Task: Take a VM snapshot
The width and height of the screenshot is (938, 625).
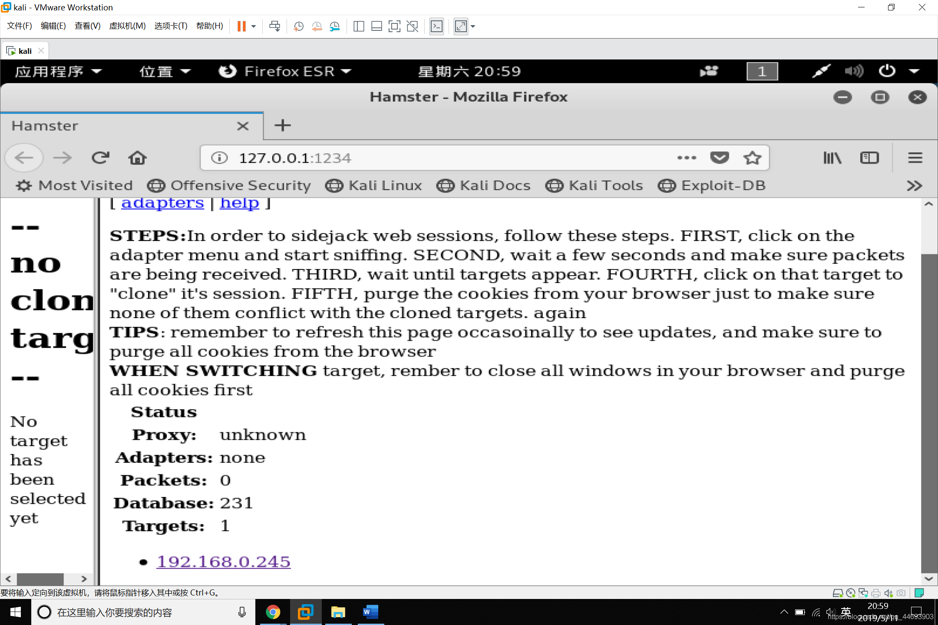Action: pos(298,26)
